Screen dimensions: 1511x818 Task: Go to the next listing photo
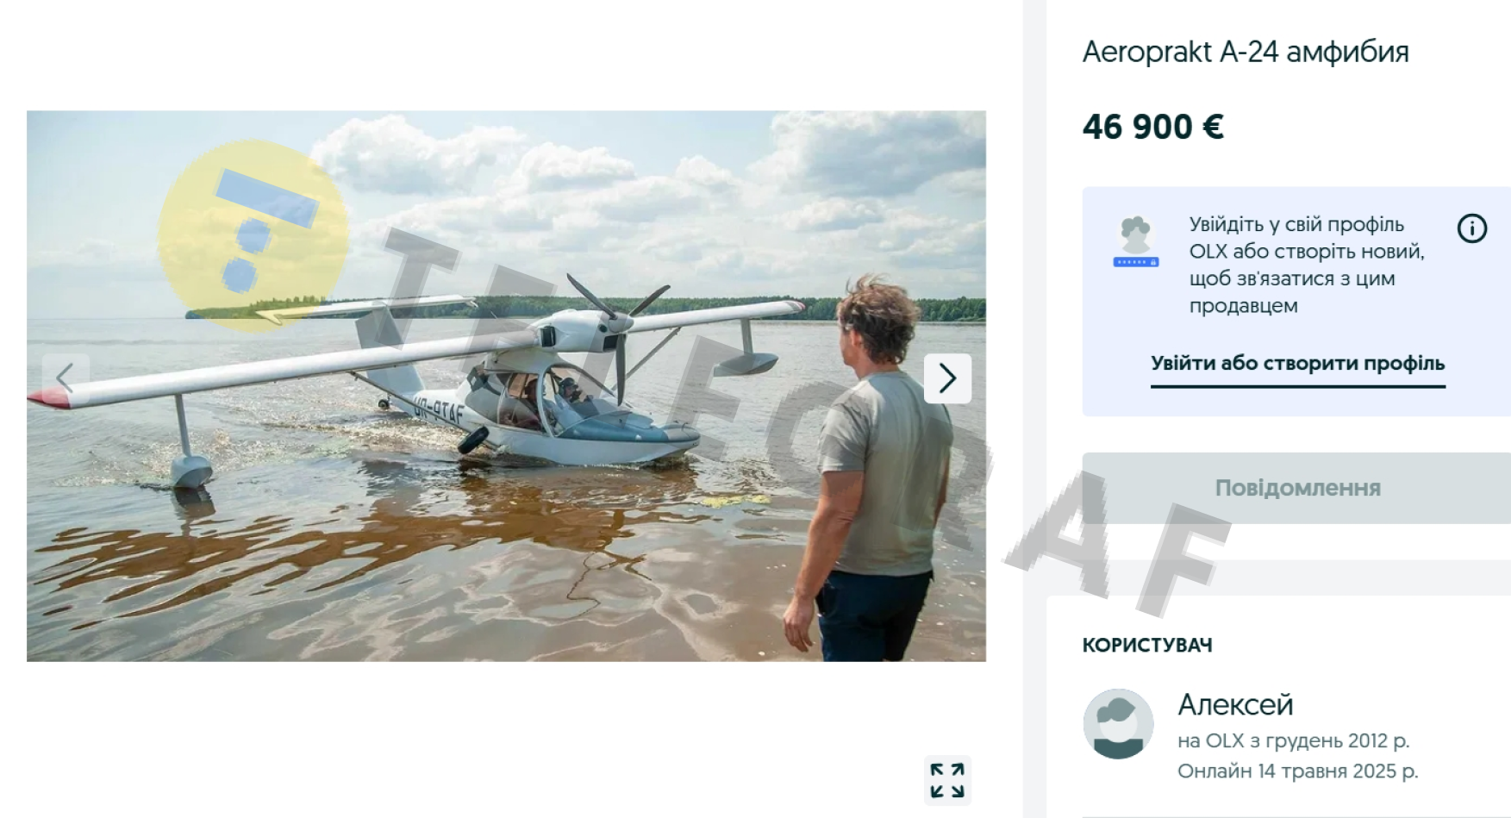[947, 378]
